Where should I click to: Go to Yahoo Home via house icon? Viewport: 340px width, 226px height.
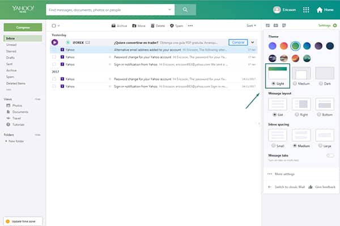click(320, 10)
